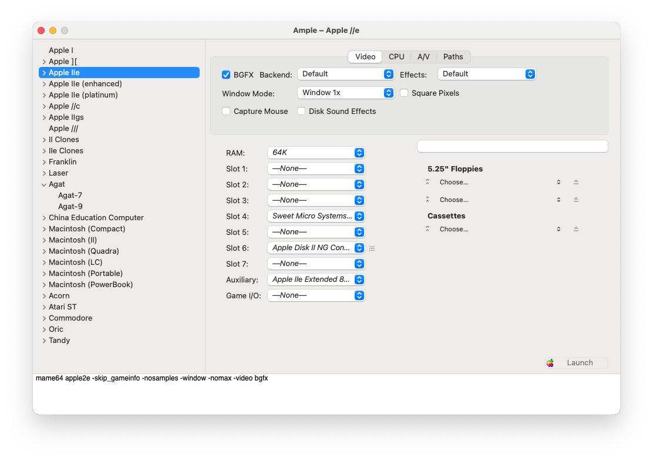Open the RAM size dropdown
This screenshot has width=653, height=458.
316,153
